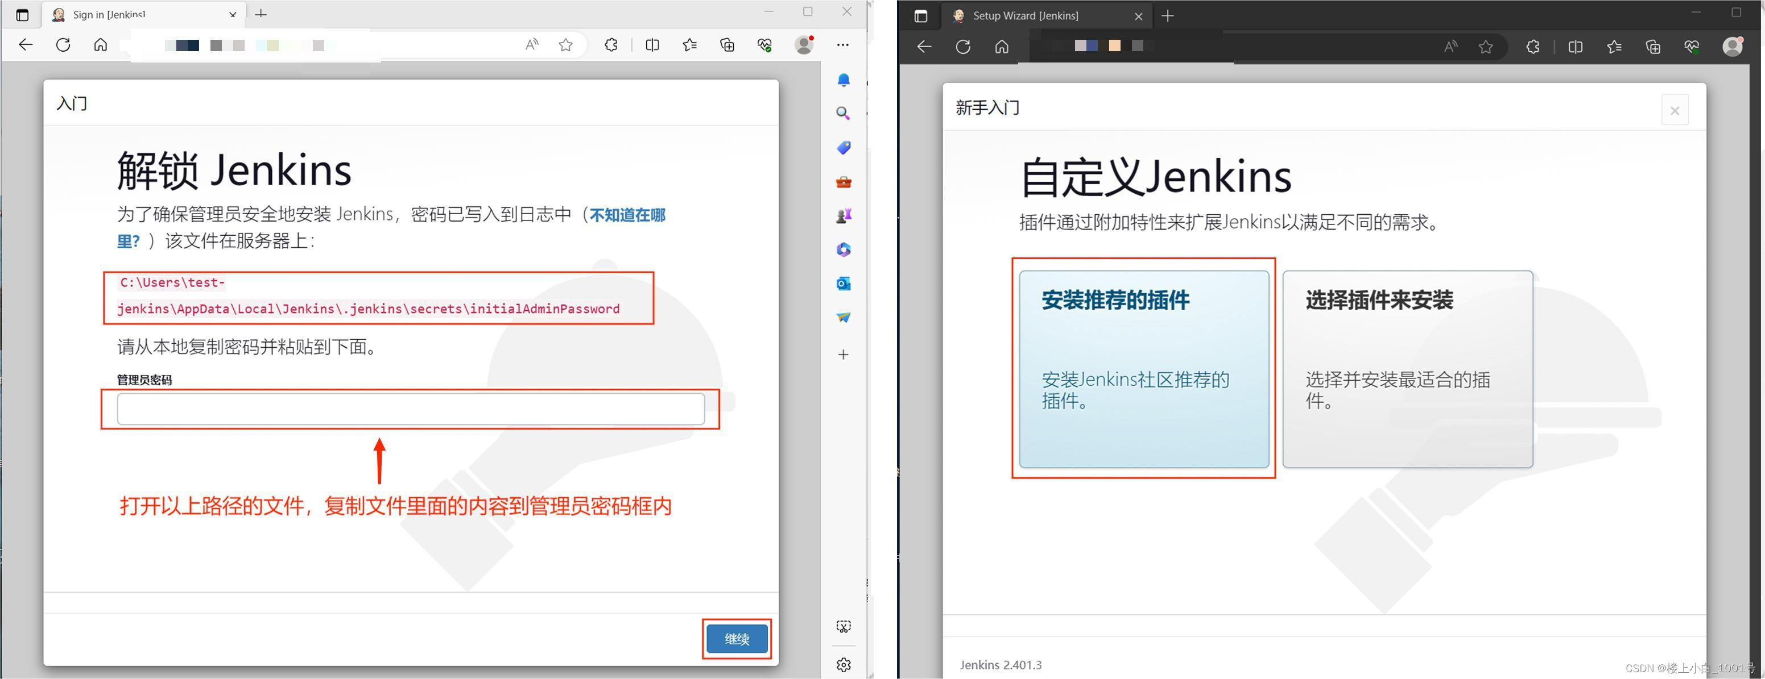
Task: Click the favorites star in left browser
Action: coord(565,45)
